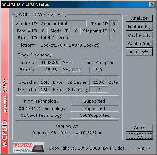This screenshot has height=155, width=157.
Task: Click the Analyze button
Action: click(x=139, y=18)
